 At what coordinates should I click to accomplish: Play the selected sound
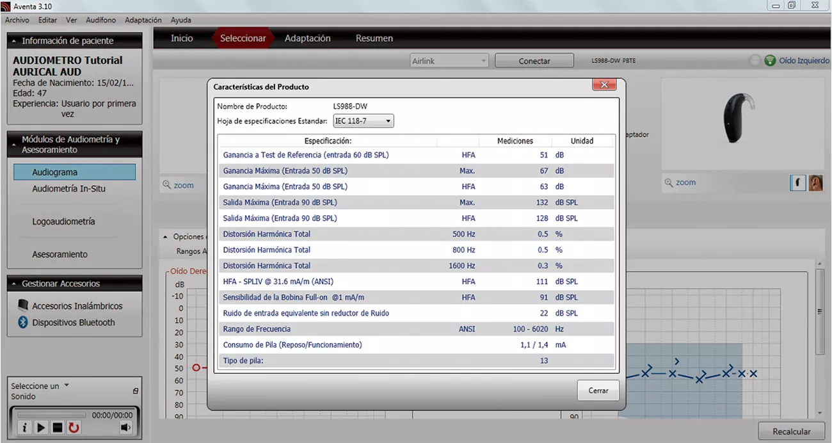tap(41, 428)
